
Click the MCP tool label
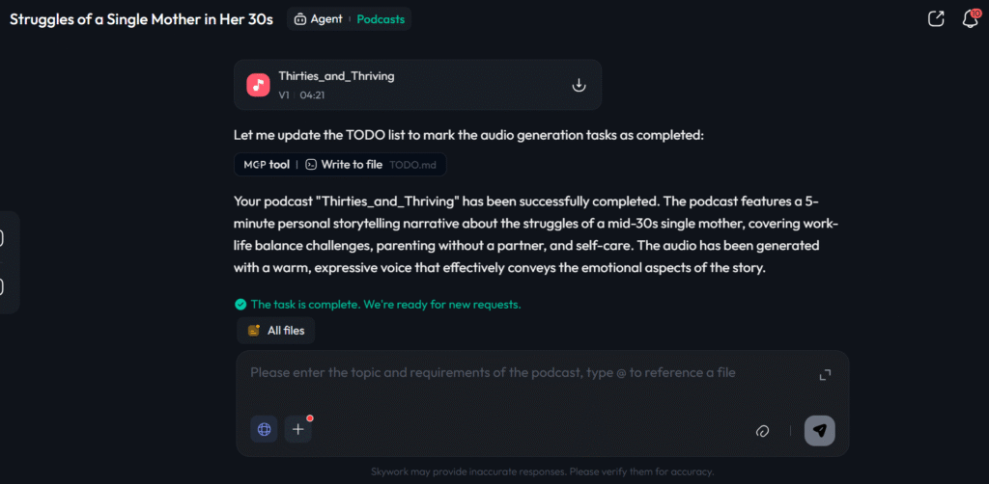coord(266,165)
